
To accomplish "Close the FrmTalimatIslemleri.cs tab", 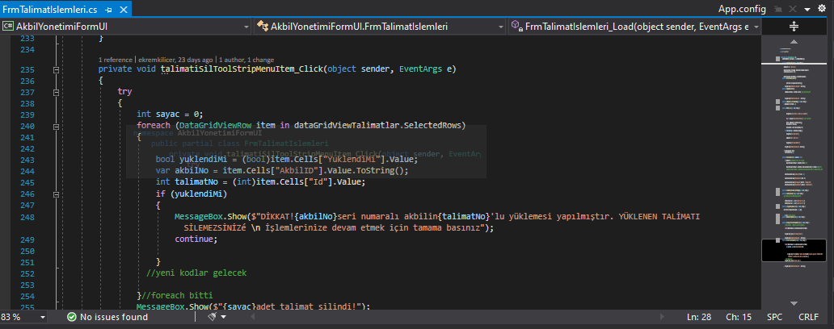I will pos(123,9).
